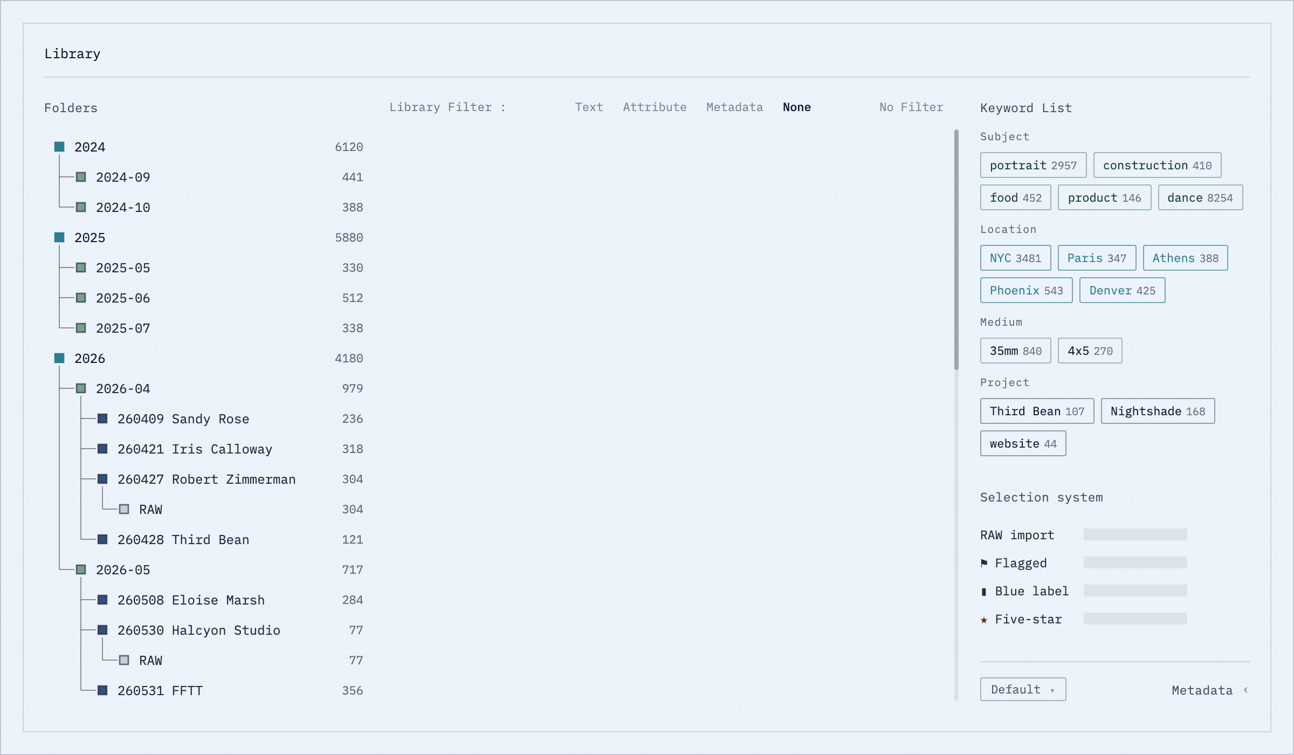This screenshot has height=755, width=1294.
Task: Select the product keyword tag
Action: click(x=1104, y=197)
